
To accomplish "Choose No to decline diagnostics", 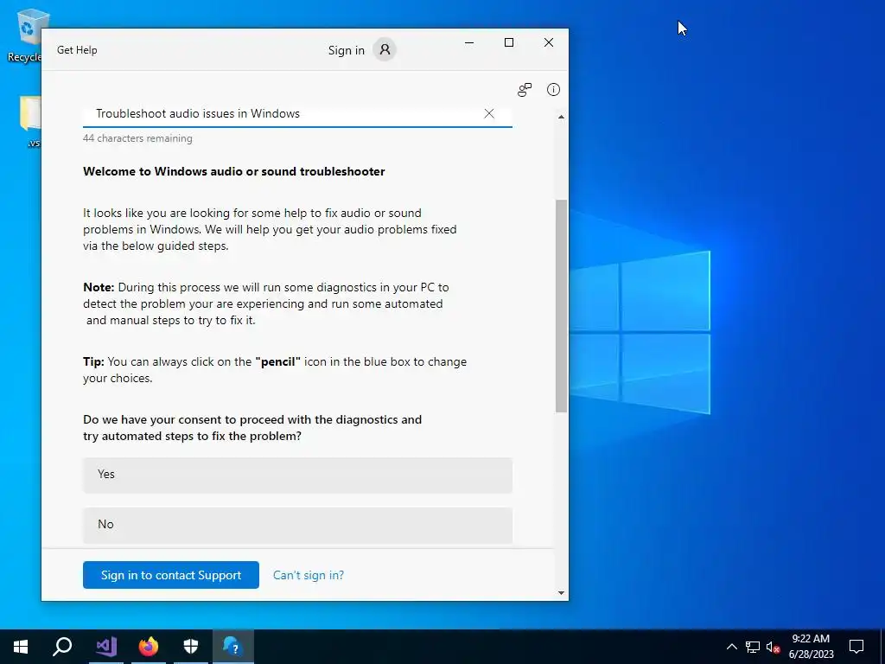I will click(297, 525).
